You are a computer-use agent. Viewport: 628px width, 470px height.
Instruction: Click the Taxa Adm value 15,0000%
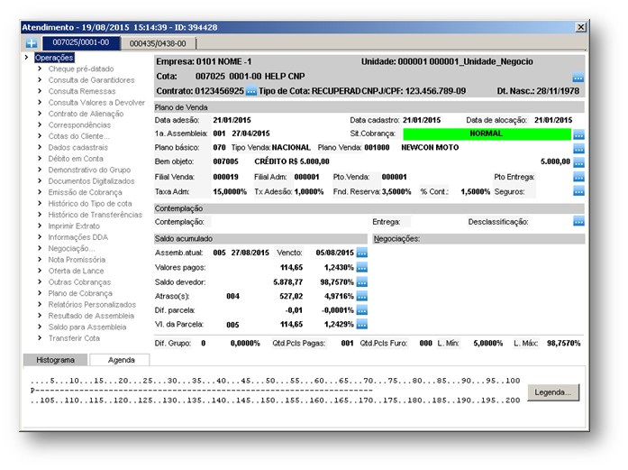pos(230,191)
